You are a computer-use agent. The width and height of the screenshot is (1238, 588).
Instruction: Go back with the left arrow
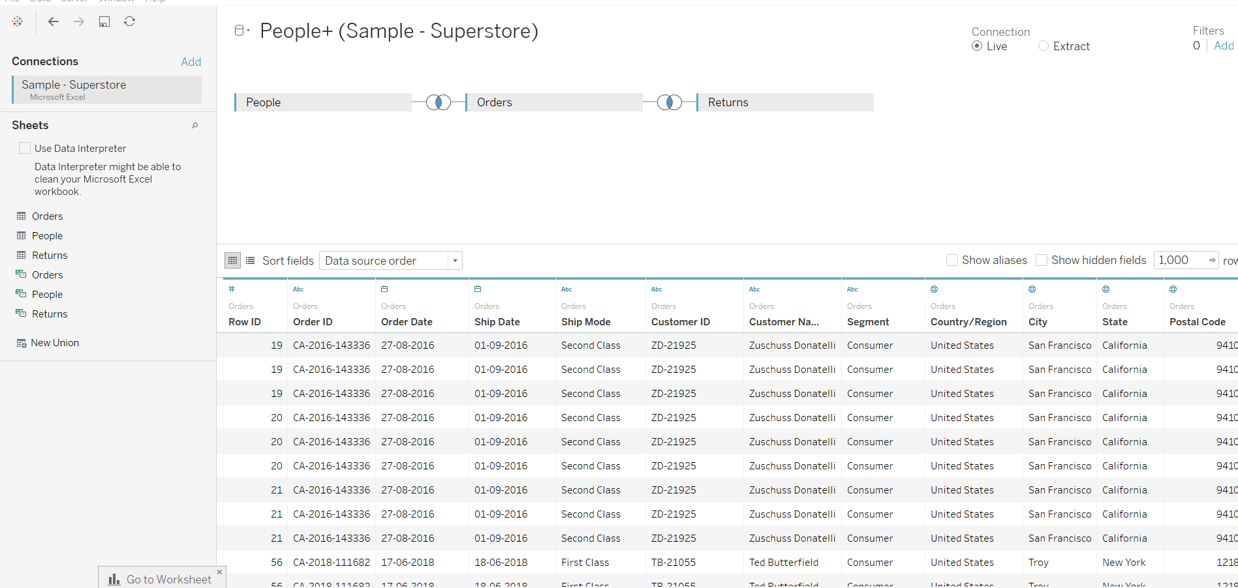(x=54, y=22)
